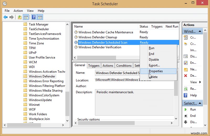Click the green Refresh icon (Re...)
210x136 pixels.
tap(186, 89)
